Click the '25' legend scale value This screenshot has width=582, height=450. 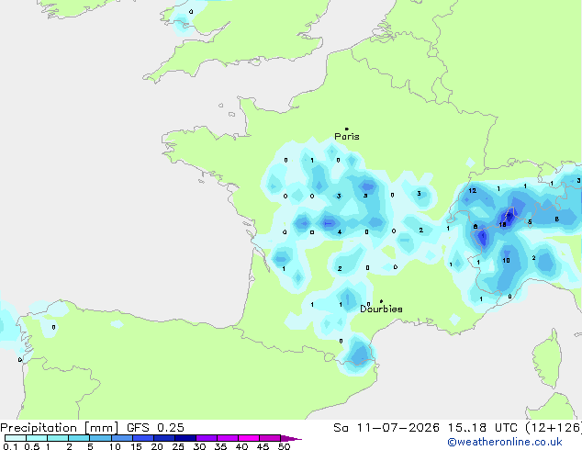178,446
